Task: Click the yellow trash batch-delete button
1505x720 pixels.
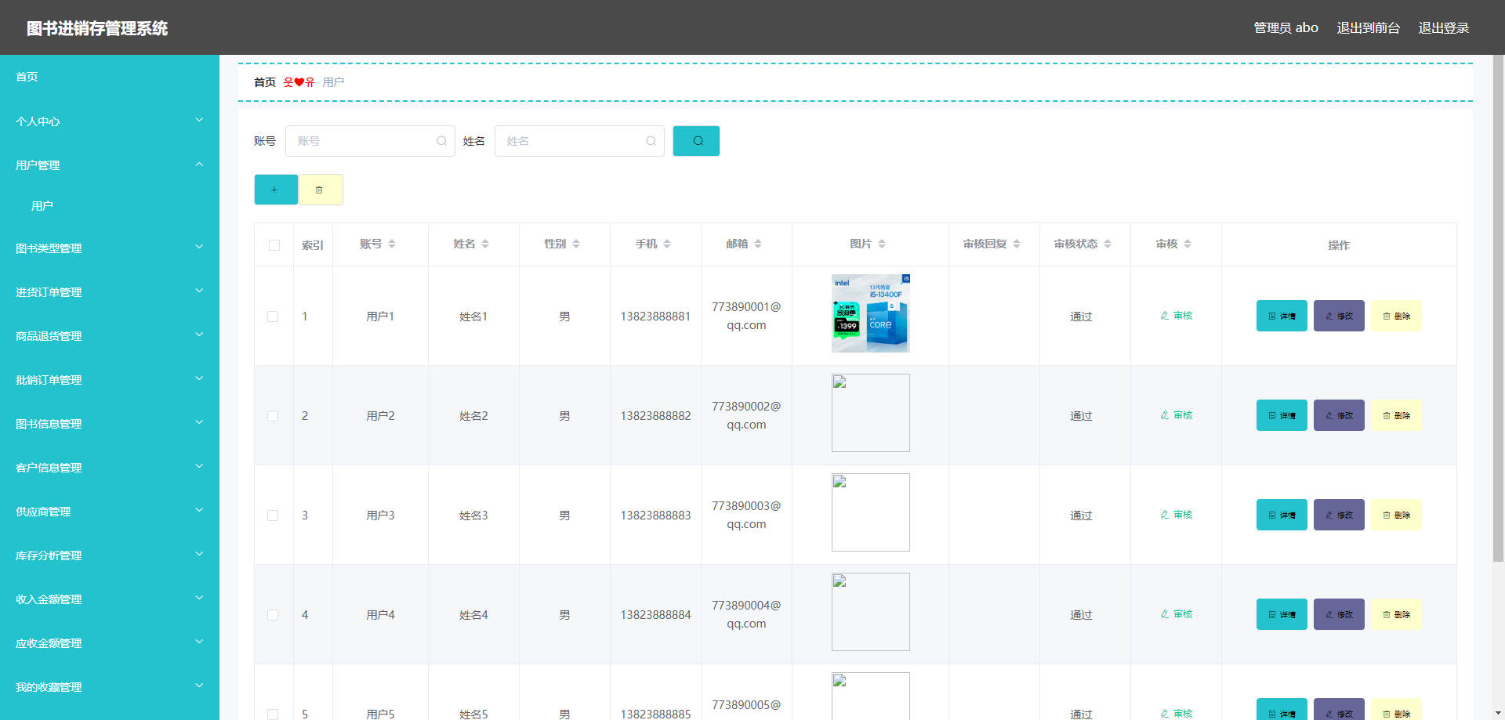Action: click(x=321, y=190)
